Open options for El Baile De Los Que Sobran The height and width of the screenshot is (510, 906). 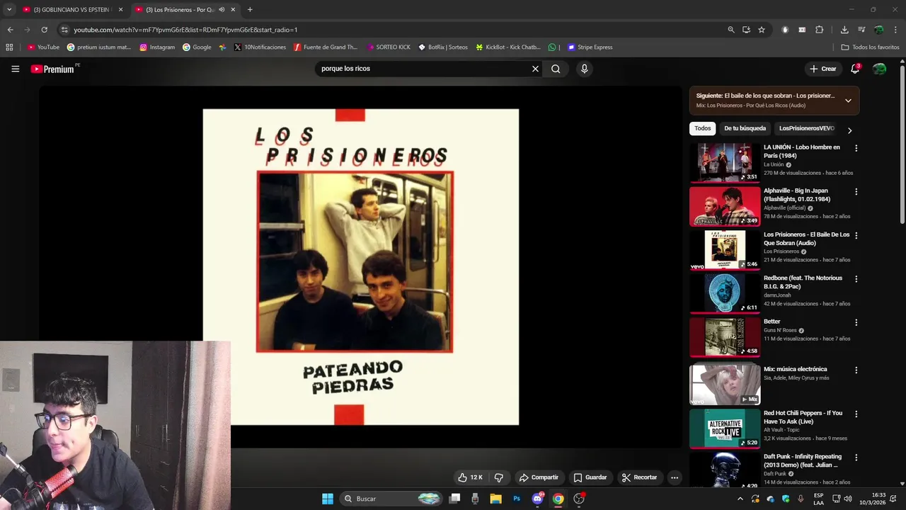click(856, 235)
